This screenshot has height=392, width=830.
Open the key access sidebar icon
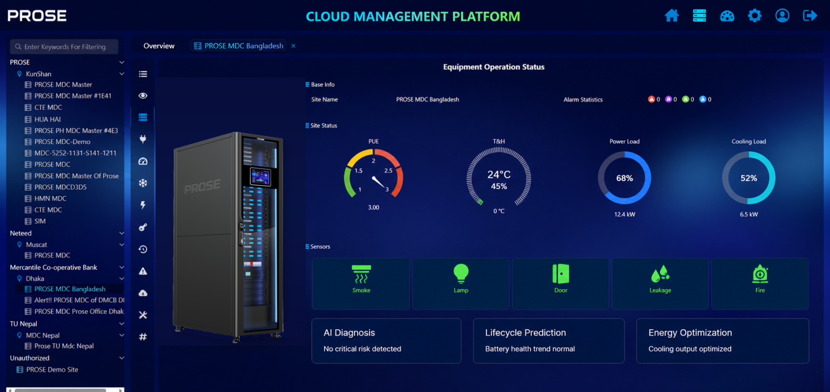tap(143, 227)
